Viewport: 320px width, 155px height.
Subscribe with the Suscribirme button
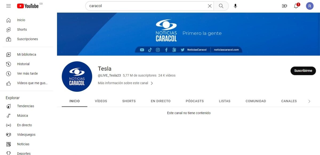303,71
